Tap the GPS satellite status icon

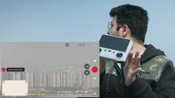pos(89,45)
